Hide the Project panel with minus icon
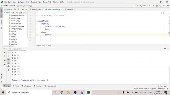This screenshot has width=170, height=95. tap(26, 9)
